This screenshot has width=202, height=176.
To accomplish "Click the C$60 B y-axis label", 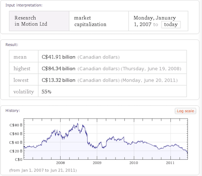I will coord(16,134).
